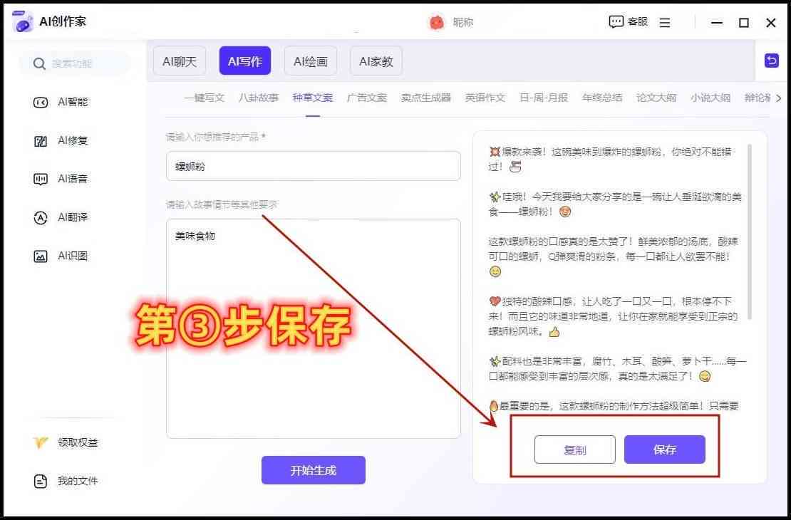The width and height of the screenshot is (791, 520).
Task: Minimize the AI创作家 window
Action: (717, 23)
